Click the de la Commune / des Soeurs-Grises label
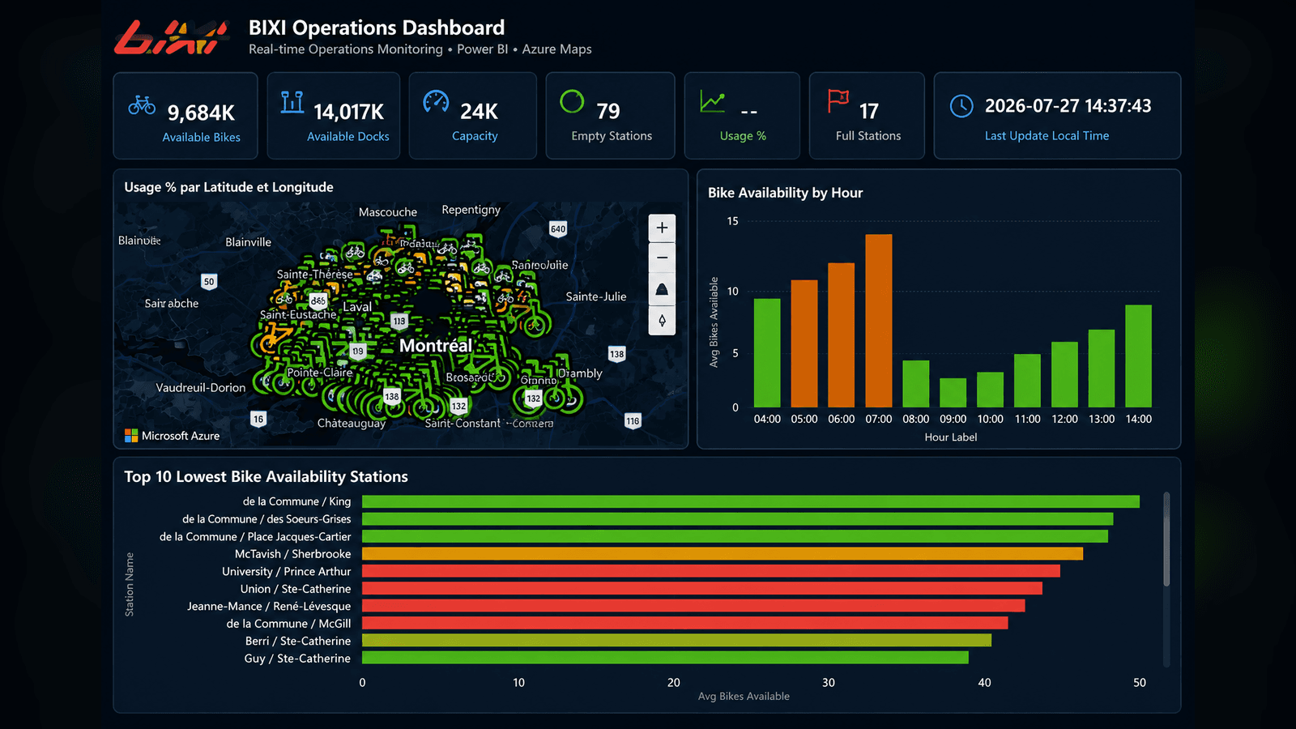The image size is (1296, 729). (x=266, y=519)
